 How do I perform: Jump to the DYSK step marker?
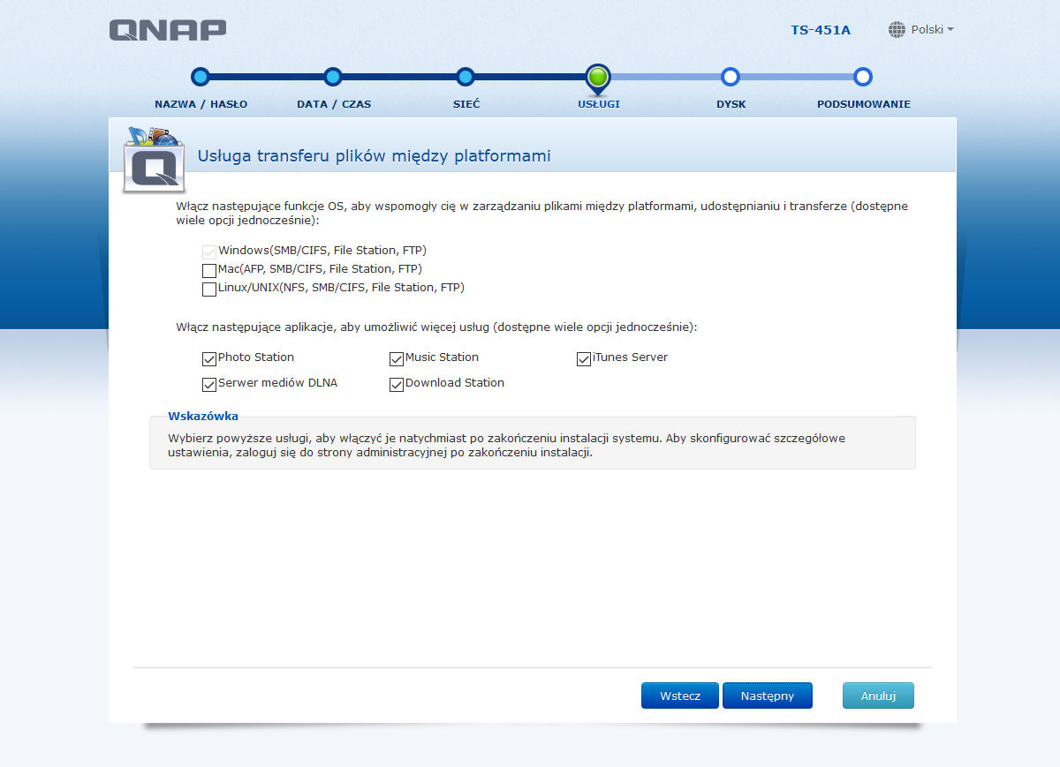(x=731, y=77)
